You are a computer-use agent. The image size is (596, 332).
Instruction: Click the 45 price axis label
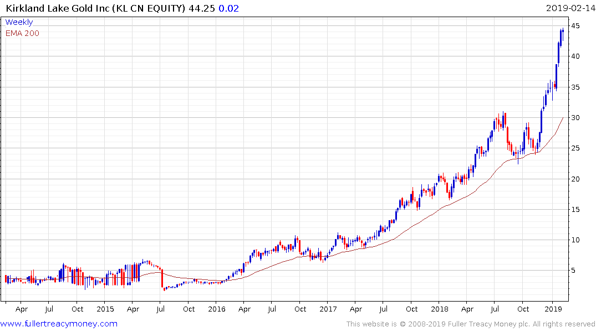click(x=575, y=26)
